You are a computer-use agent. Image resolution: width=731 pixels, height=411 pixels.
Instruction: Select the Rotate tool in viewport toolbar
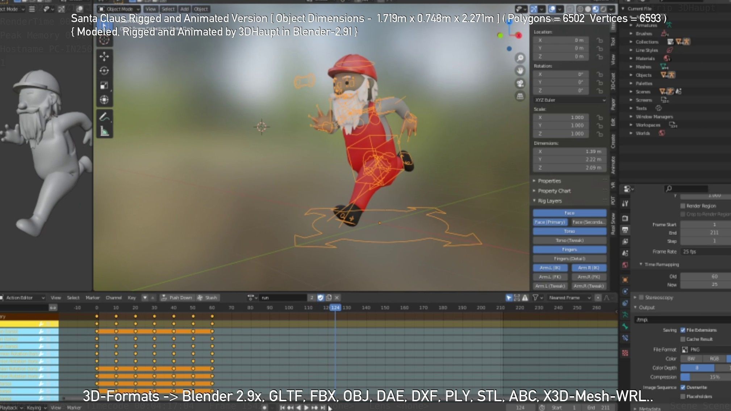point(104,71)
